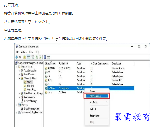Click the Remote IPC description cell
Screen dimensions: 153x127
tap(117, 80)
